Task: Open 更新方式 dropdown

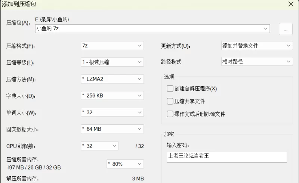Action: pyautogui.click(x=257, y=46)
